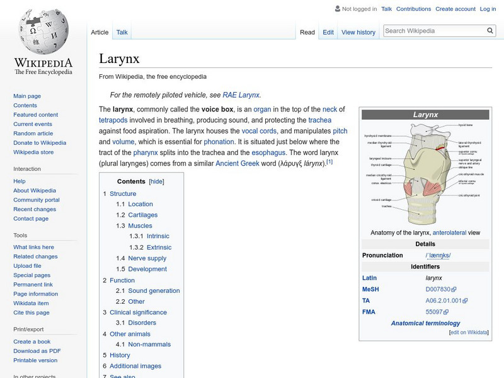The width and height of the screenshot is (504, 378).
Task: Select the Article tab
Action: point(100,32)
